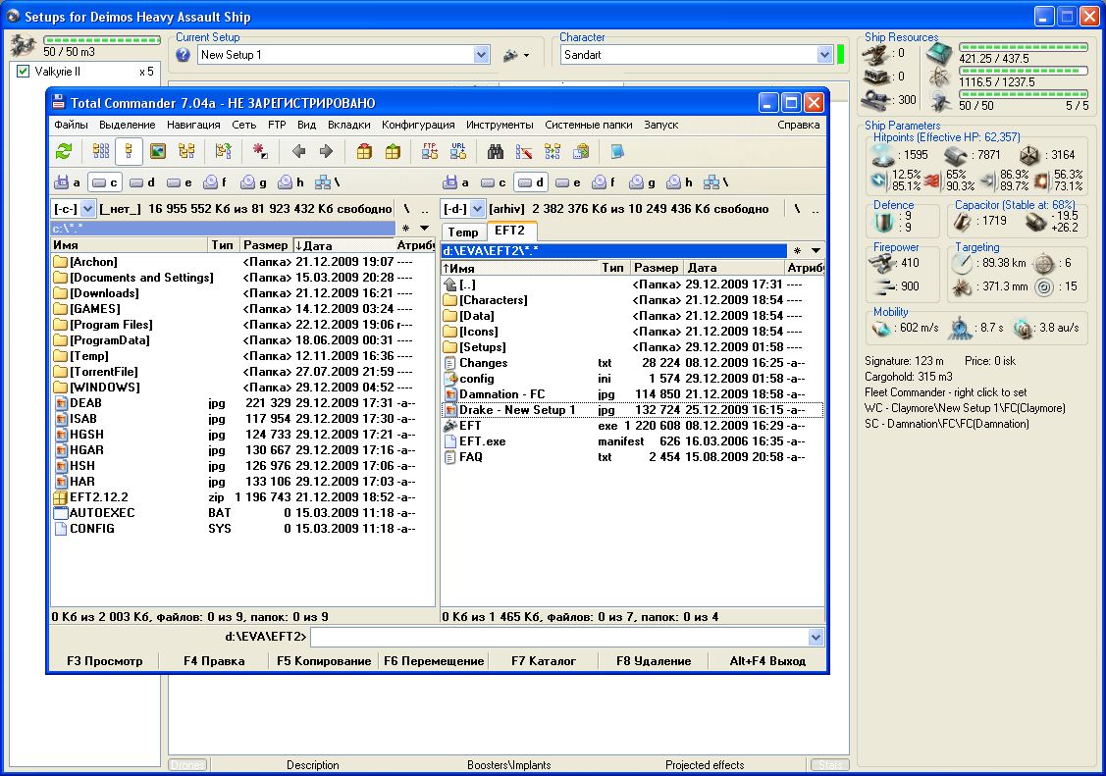Go back using the left arrow icon
1106x776 pixels.
point(299,151)
